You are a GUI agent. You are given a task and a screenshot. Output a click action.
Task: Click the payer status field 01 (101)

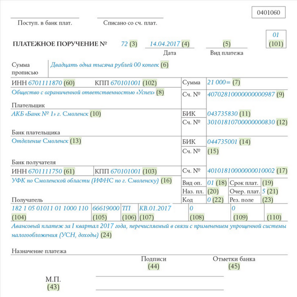[x=276, y=39]
